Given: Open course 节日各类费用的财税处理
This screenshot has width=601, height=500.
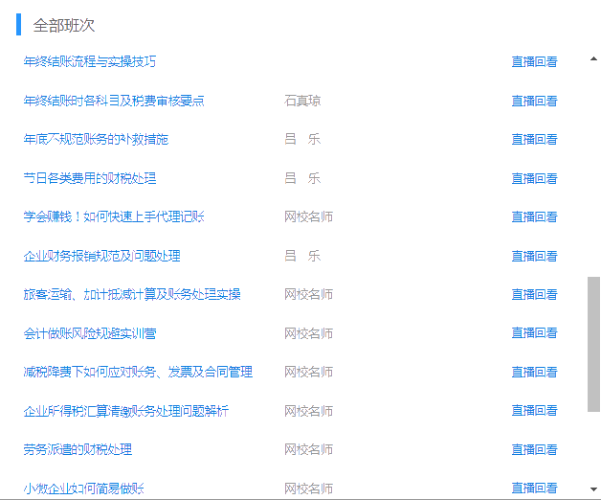Looking at the screenshot, I should [90, 178].
